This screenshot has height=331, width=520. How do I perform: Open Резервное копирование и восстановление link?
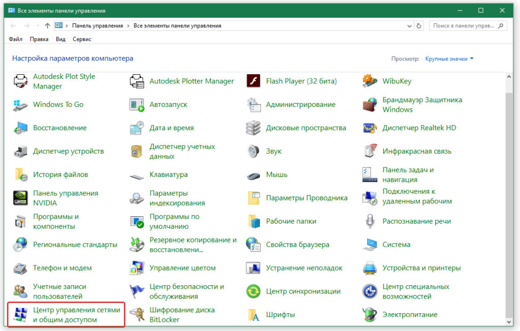(x=193, y=245)
